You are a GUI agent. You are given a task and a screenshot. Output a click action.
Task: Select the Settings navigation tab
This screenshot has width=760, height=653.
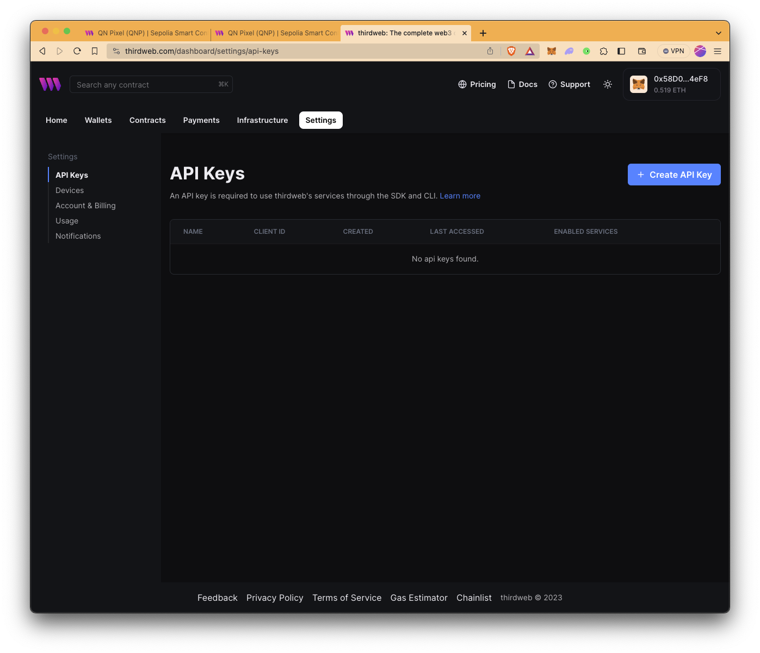coord(321,120)
